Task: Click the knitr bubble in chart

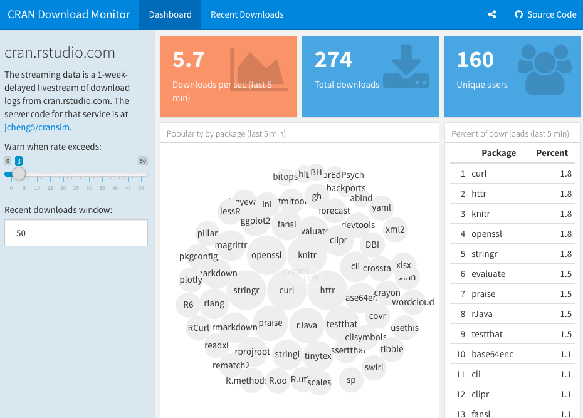Action: coord(307,255)
